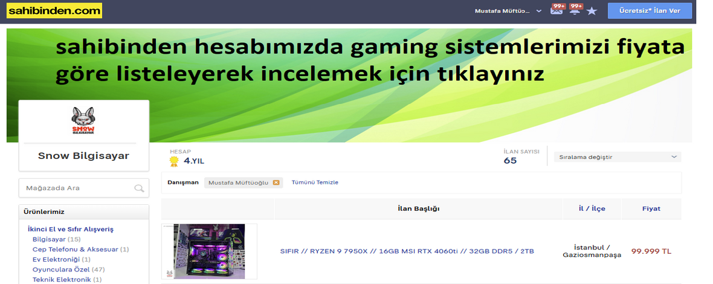Open the RYZEN 9 7950X listing title
Viewport: 713px width, 284px height.
407,251
